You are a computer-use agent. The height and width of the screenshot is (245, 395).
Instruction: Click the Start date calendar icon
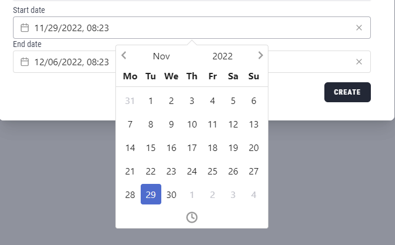[25, 28]
